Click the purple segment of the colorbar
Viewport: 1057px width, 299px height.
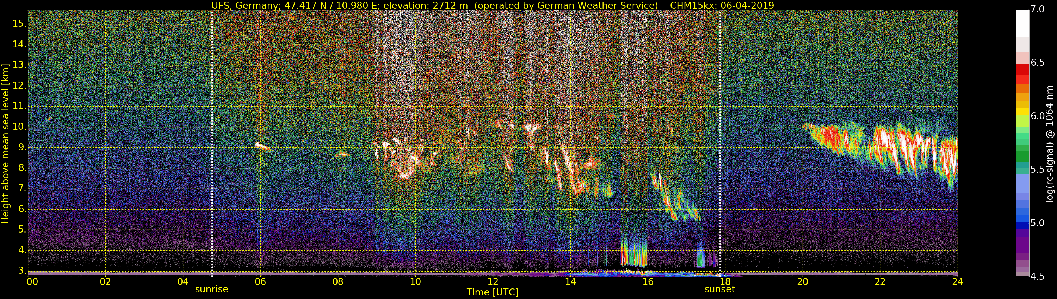click(1022, 245)
